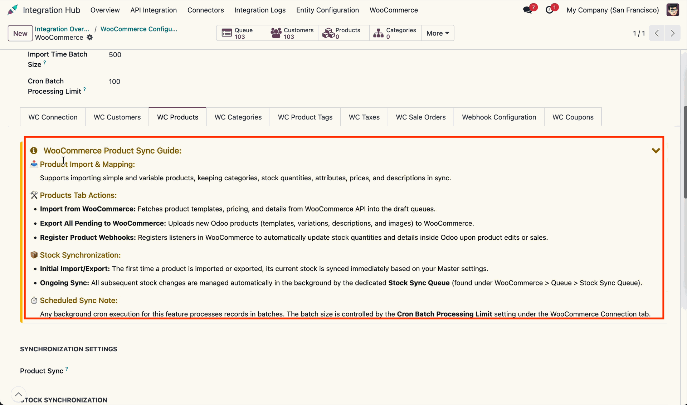Screen dimensions: 687x405
Task: Open the activities clock icon
Action: tap(549, 10)
